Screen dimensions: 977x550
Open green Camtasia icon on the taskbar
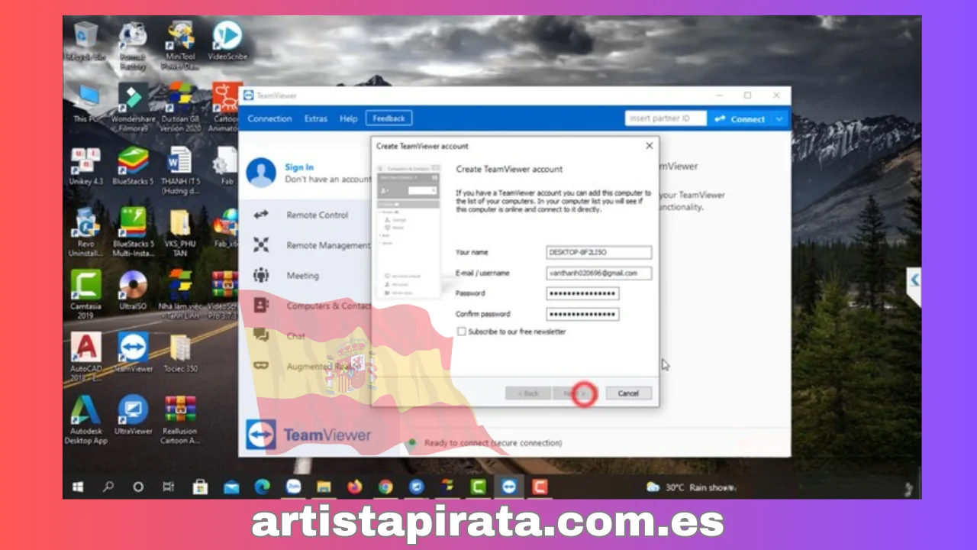coord(478,487)
